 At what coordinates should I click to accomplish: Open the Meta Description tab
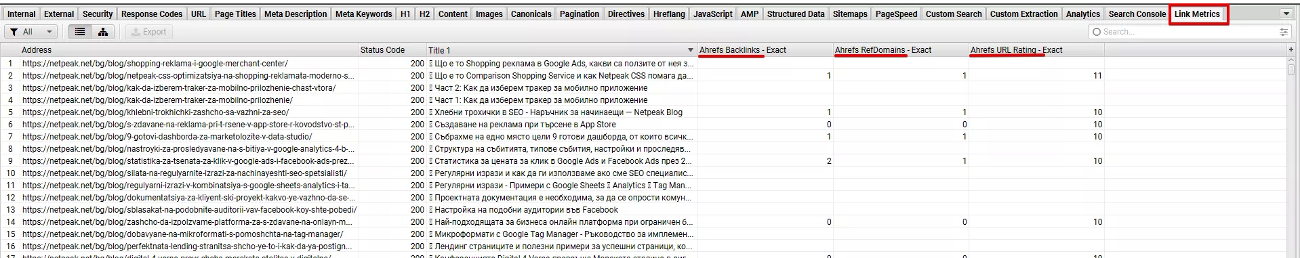[296, 14]
